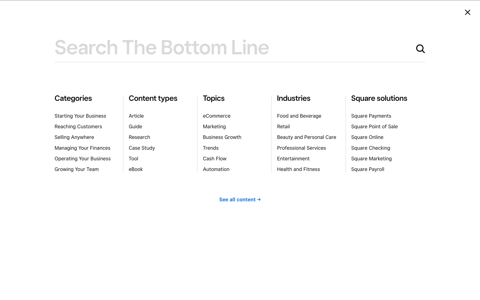The height and width of the screenshot is (300, 480).
Task: Click the magnifying glass search icon
Action: 420,49
